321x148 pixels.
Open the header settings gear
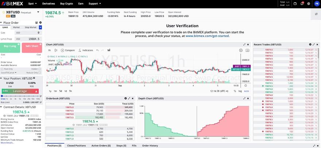pos(309,4)
